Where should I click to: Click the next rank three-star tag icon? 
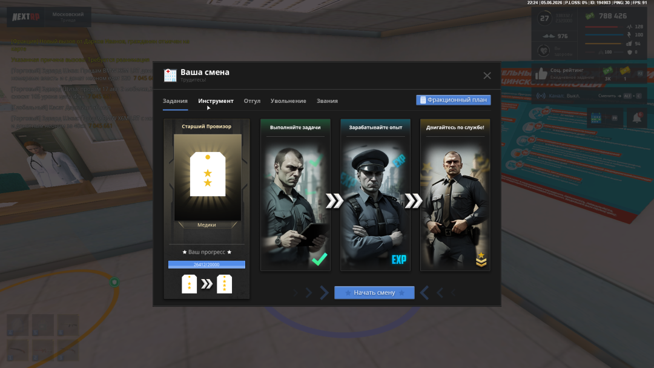pyautogui.click(x=225, y=284)
